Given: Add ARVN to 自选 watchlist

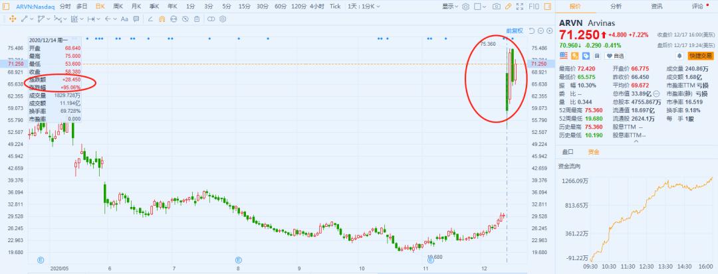Looking at the screenshot, I should click(615, 56).
